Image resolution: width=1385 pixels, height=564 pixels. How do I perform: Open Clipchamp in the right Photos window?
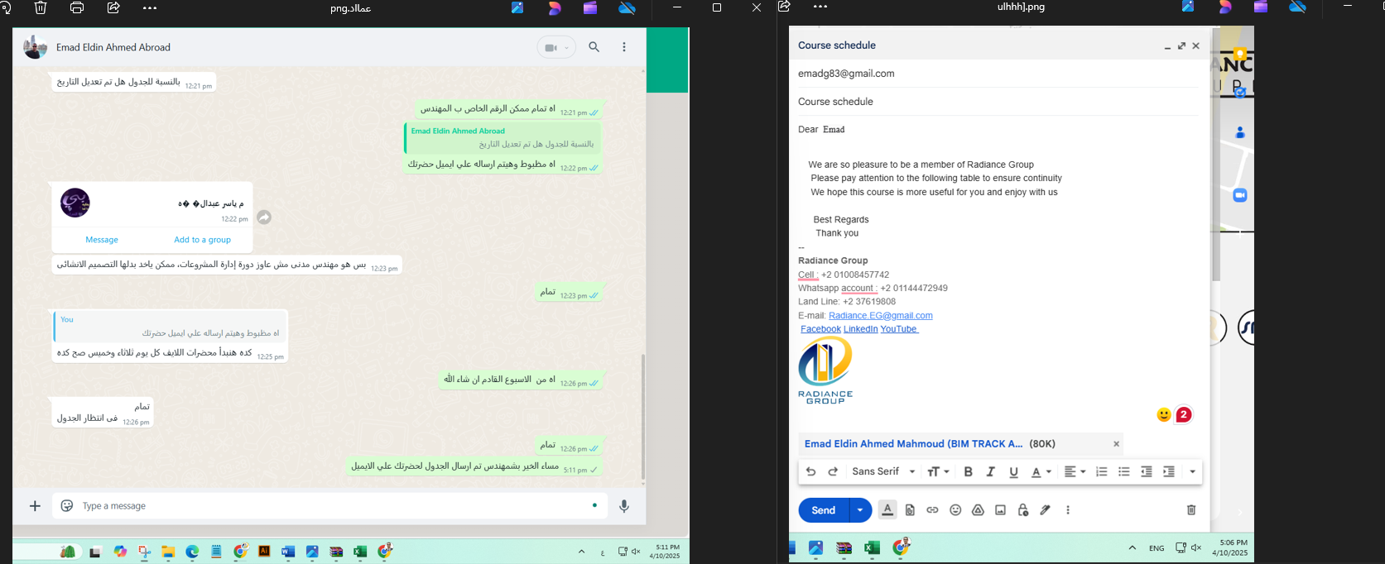1261,7
